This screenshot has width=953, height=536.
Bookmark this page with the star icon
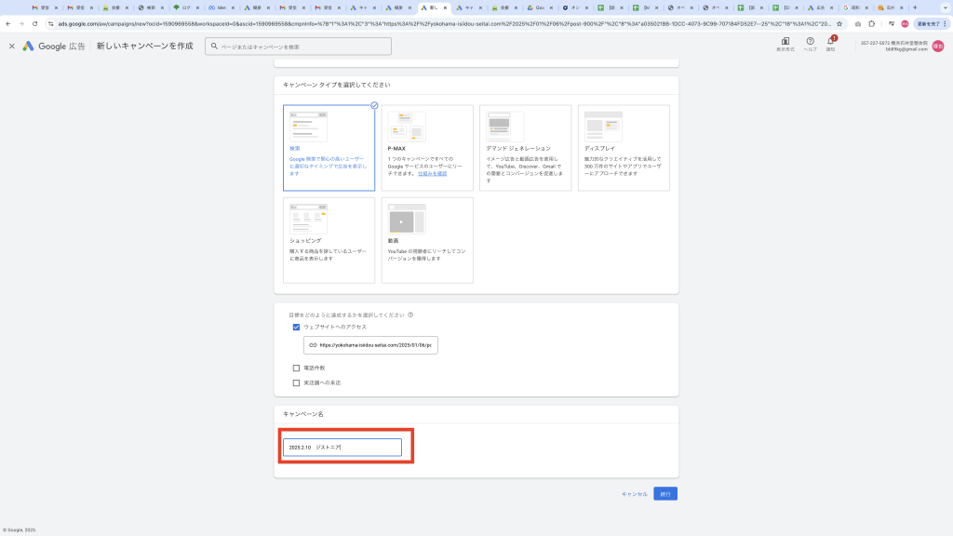pos(840,23)
